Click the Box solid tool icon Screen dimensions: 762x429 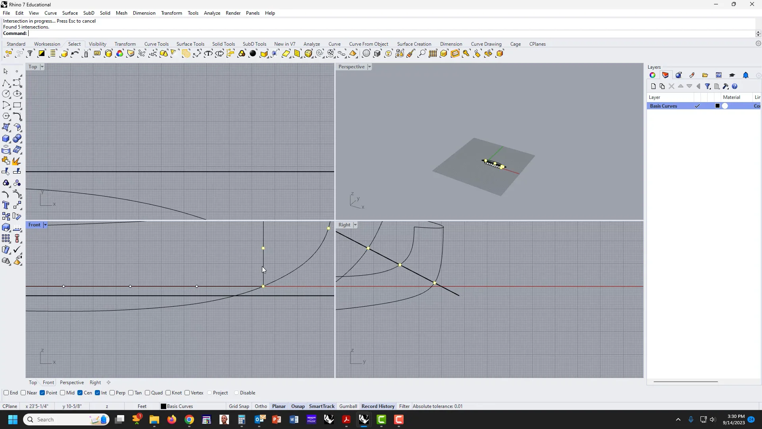tap(6, 139)
